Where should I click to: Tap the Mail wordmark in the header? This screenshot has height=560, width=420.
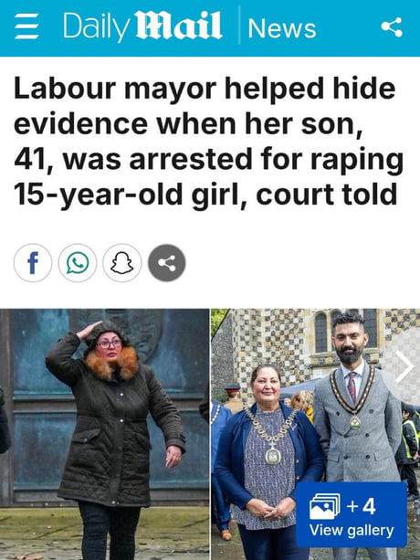179,26
